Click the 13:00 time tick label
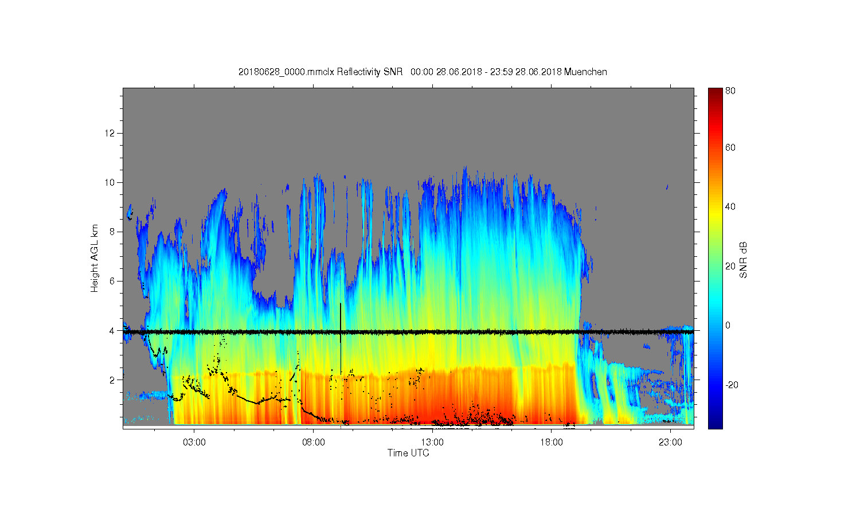 (432, 442)
